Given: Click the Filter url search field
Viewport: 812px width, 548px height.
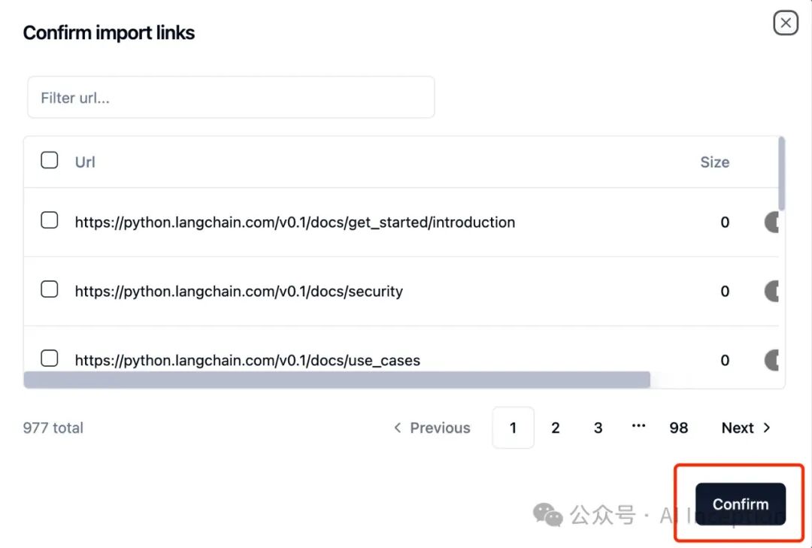Looking at the screenshot, I should [231, 98].
